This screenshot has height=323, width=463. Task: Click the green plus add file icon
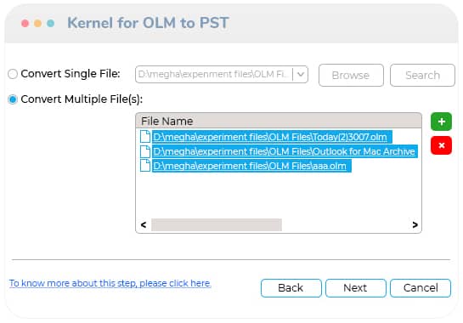point(441,122)
